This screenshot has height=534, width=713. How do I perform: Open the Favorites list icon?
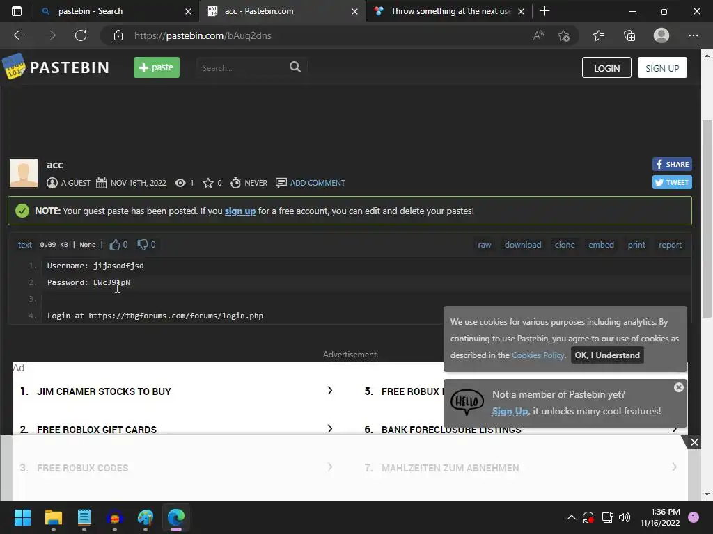click(599, 35)
